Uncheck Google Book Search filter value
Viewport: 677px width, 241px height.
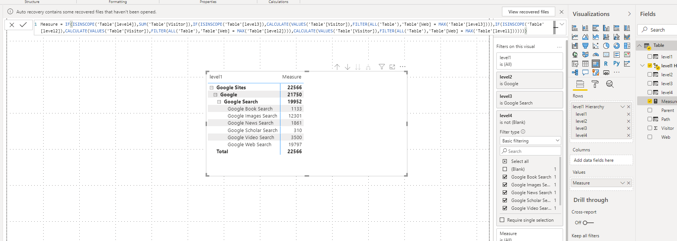505,177
